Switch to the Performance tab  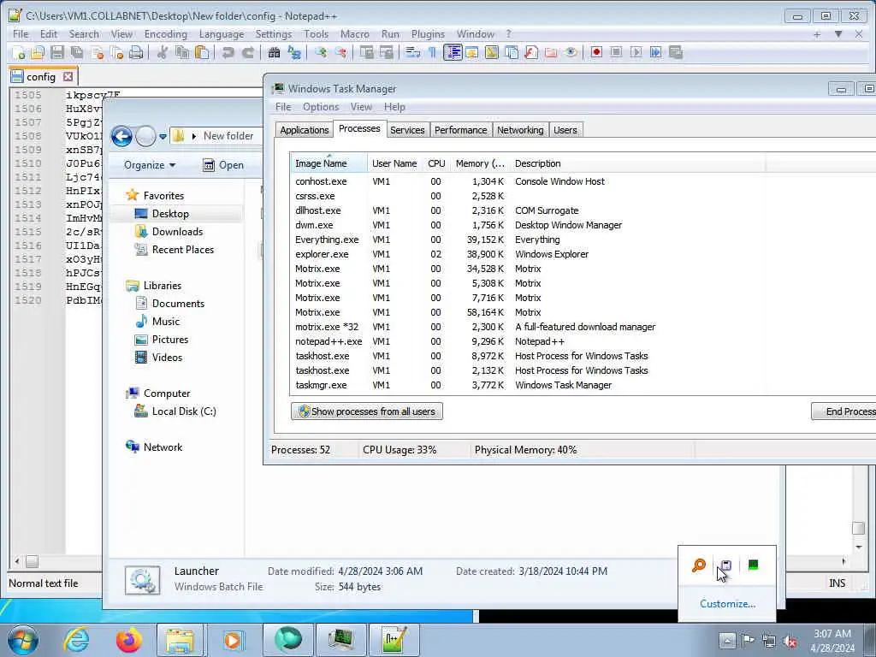[461, 130]
